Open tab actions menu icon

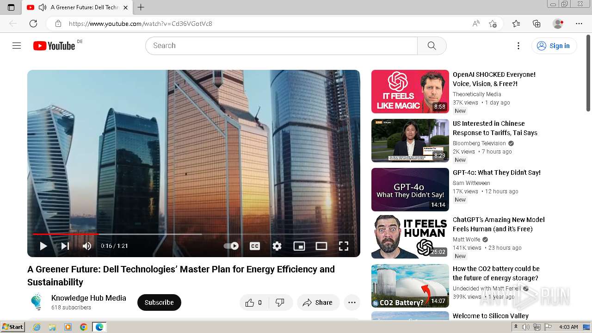11,7
